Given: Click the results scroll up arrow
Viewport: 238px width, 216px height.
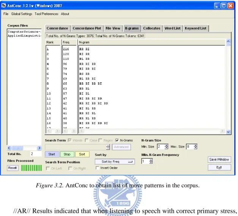Looking at the screenshot, I should tap(228, 41).
